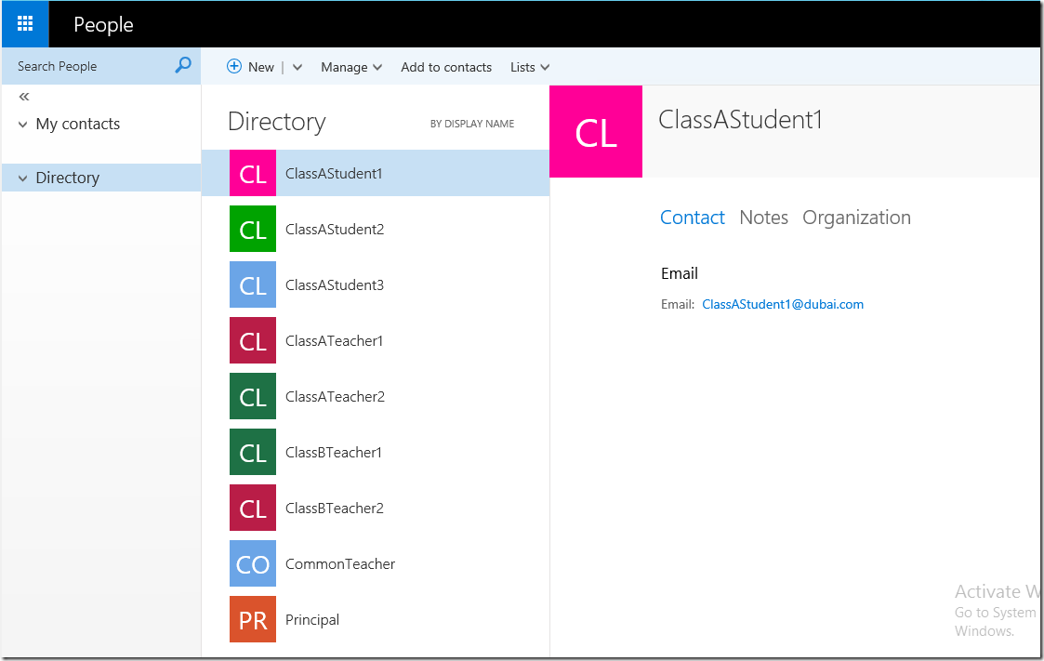Select ClassBTeacher1 name in list

pos(334,453)
